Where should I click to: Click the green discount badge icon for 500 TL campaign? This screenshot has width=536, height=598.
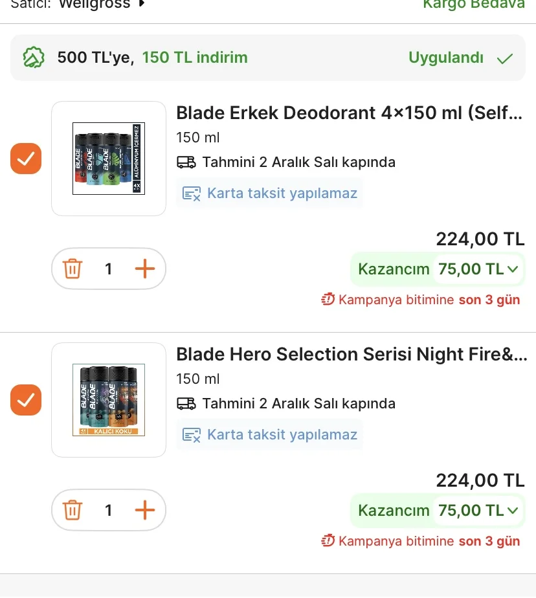click(34, 58)
